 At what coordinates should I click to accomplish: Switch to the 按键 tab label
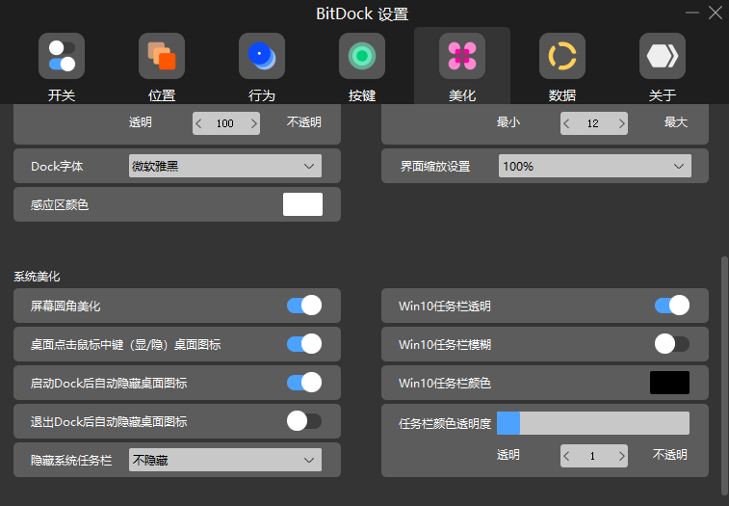click(x=362, y=95)
